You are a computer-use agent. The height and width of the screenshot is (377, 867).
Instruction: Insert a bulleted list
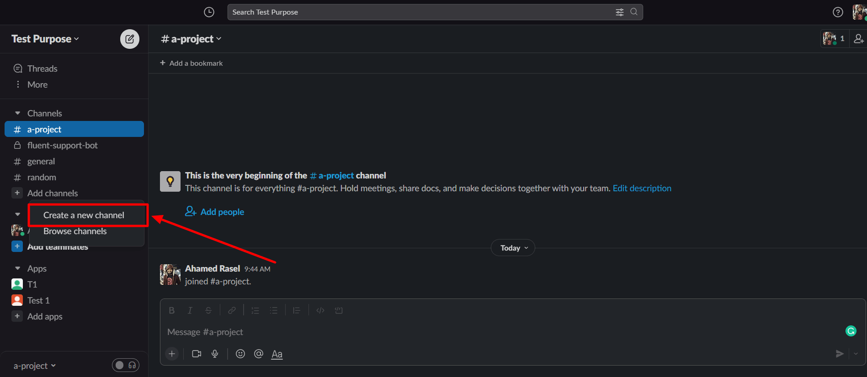pos(273,310)
